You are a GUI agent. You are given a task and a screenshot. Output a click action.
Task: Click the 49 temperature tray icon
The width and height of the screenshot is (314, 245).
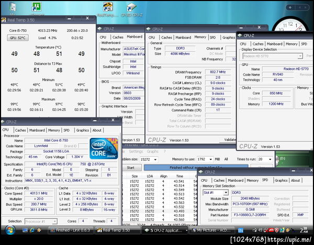[x=260, y=230]
